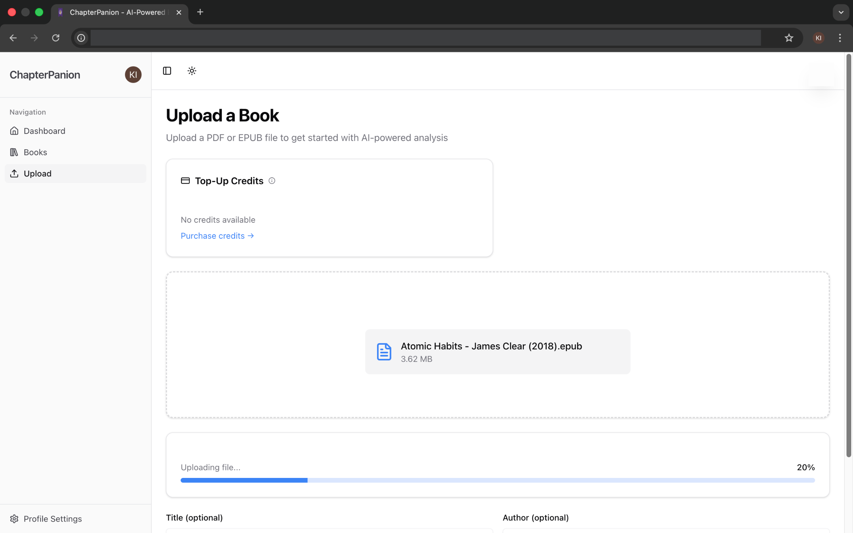Image resolution: width=853 pixels, height=533 pixels.
Task: Toggle the sidebar panel icon
Action: 167,71
